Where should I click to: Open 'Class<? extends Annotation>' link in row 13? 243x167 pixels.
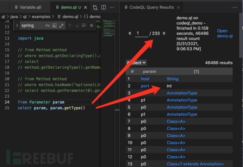[x=195, y=164]
